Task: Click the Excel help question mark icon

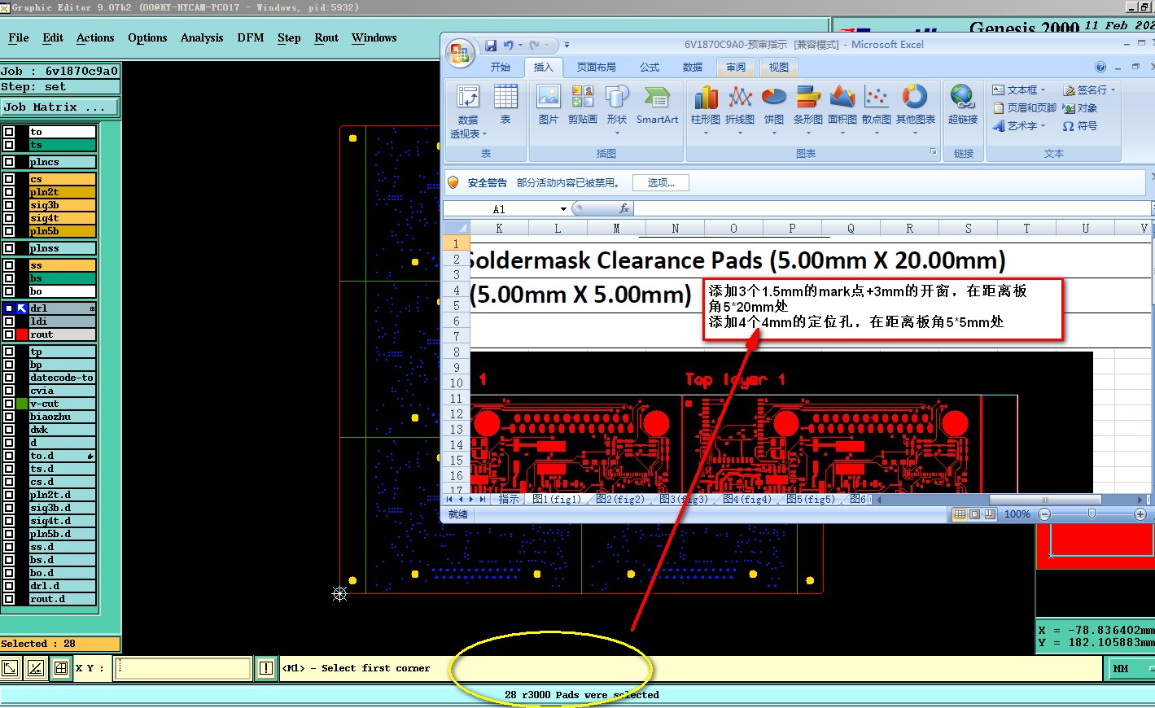Action: click(x=1100, y=67)
